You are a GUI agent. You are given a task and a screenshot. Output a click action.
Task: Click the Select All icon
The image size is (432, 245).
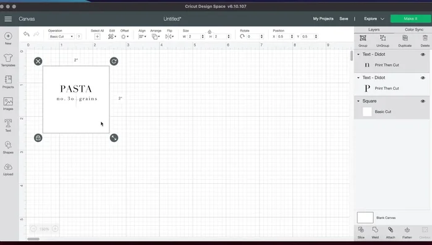(x=97, y=36)
